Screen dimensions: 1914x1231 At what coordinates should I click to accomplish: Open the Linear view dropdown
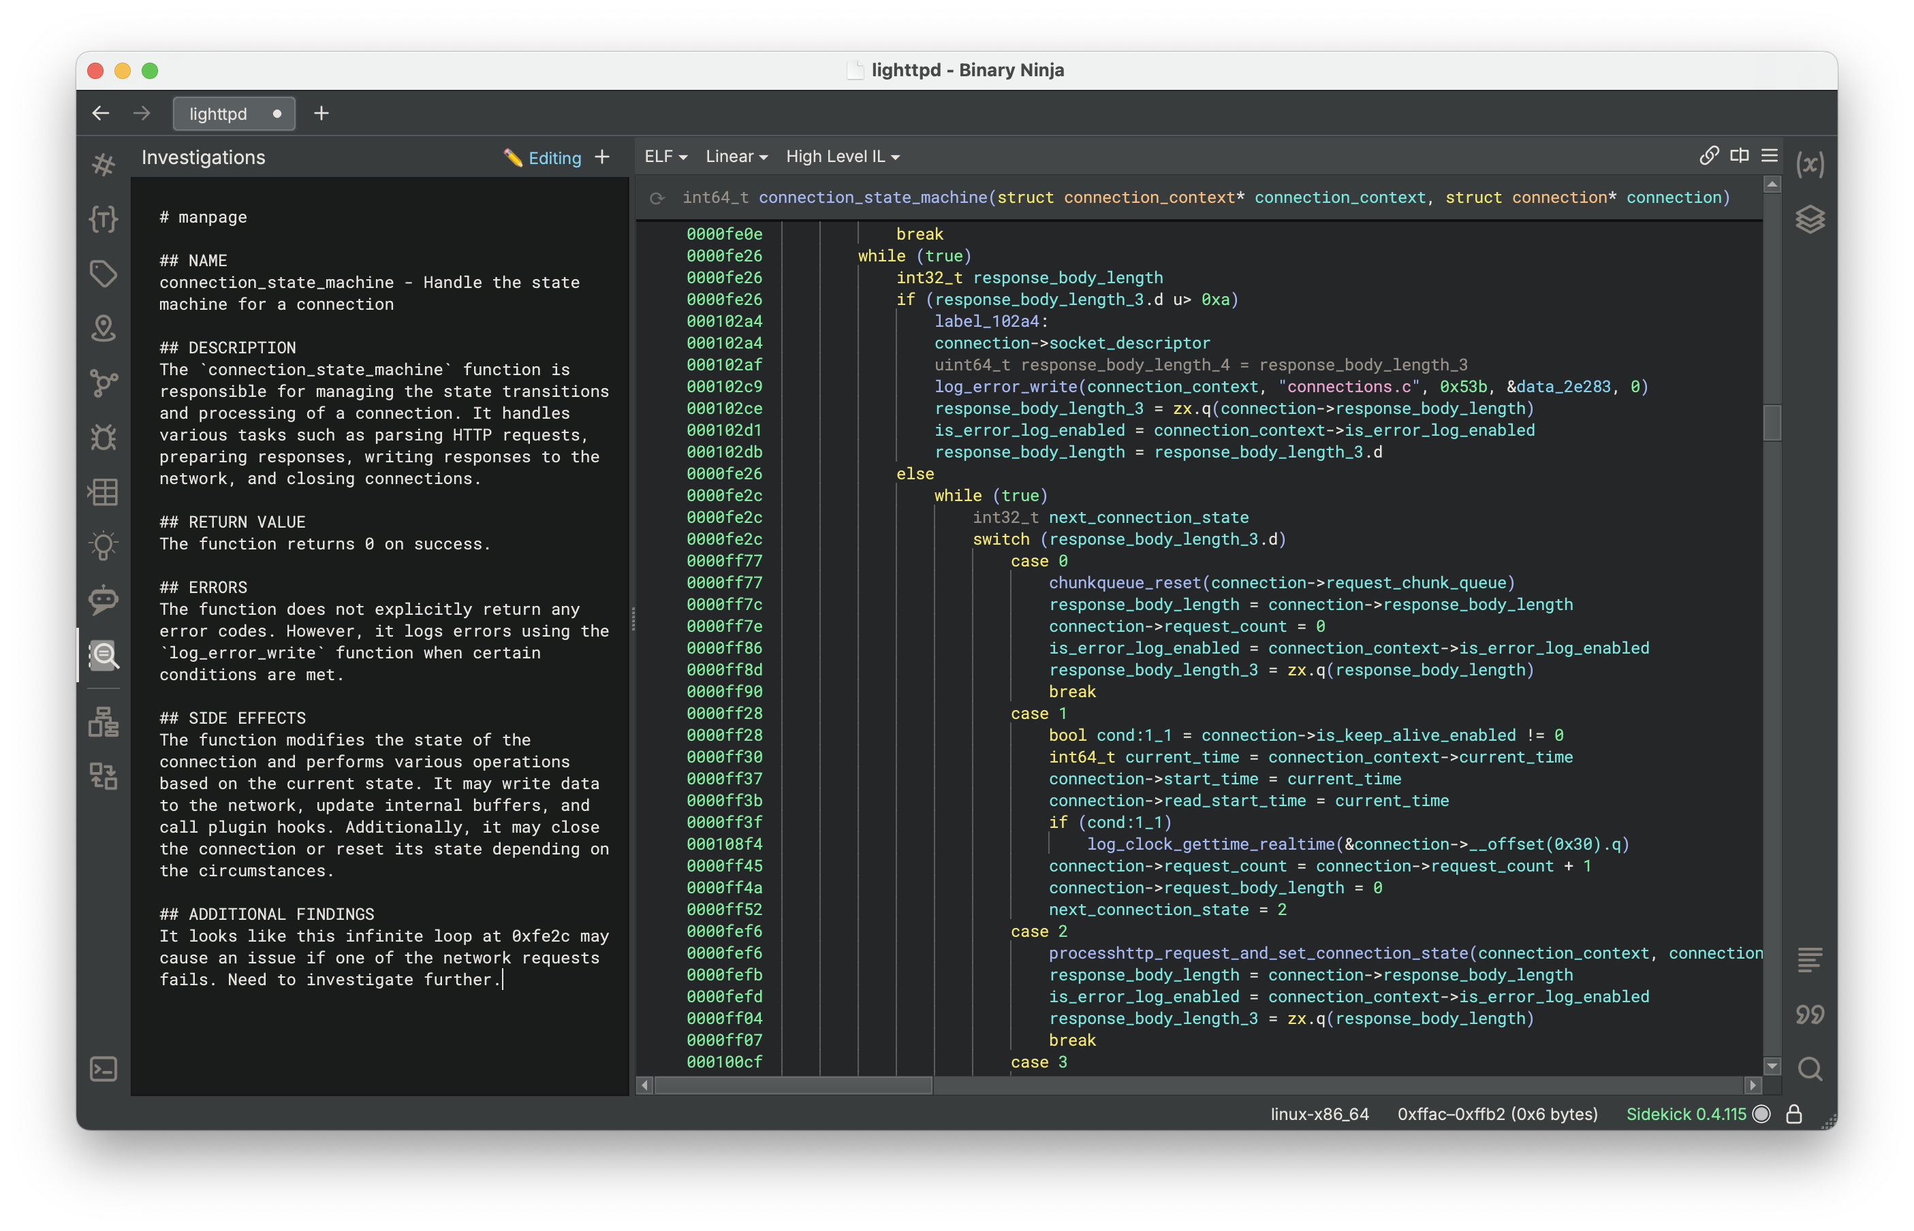click(x=736, y=157)
